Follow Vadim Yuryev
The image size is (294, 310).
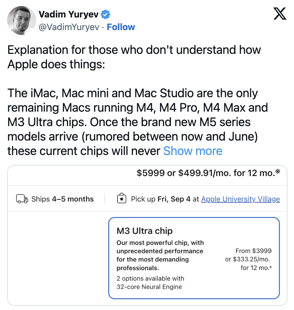[121, 27]
